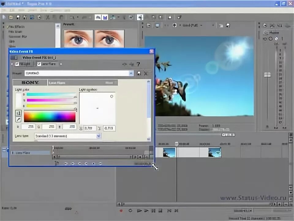Toggle the highlighted blue icon in main toolbar
The height and width of the screenshot is (221, 294).
105,17
